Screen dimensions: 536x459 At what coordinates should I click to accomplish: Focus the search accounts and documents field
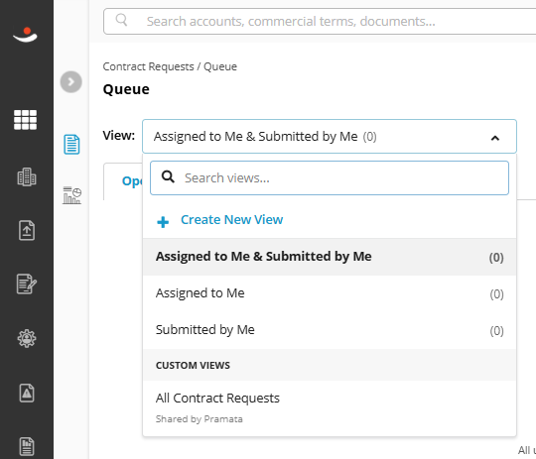(x=320, y=21)
